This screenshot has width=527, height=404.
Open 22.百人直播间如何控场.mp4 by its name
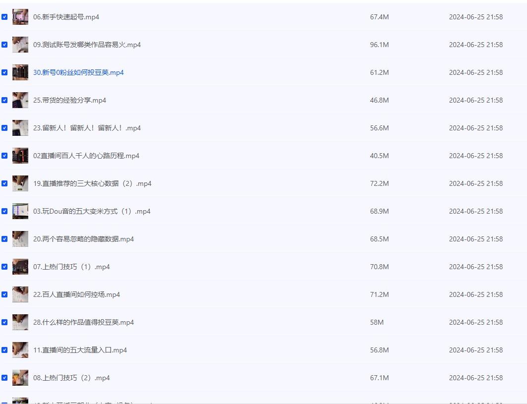click(x=76, y=294)
